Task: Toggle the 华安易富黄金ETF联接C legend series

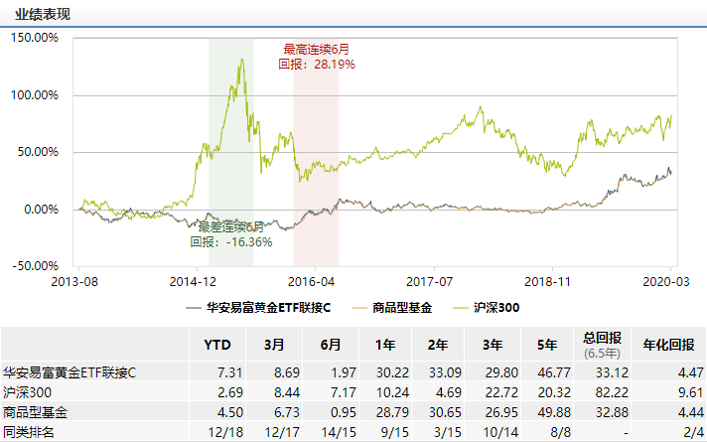Action: (258, 308)
